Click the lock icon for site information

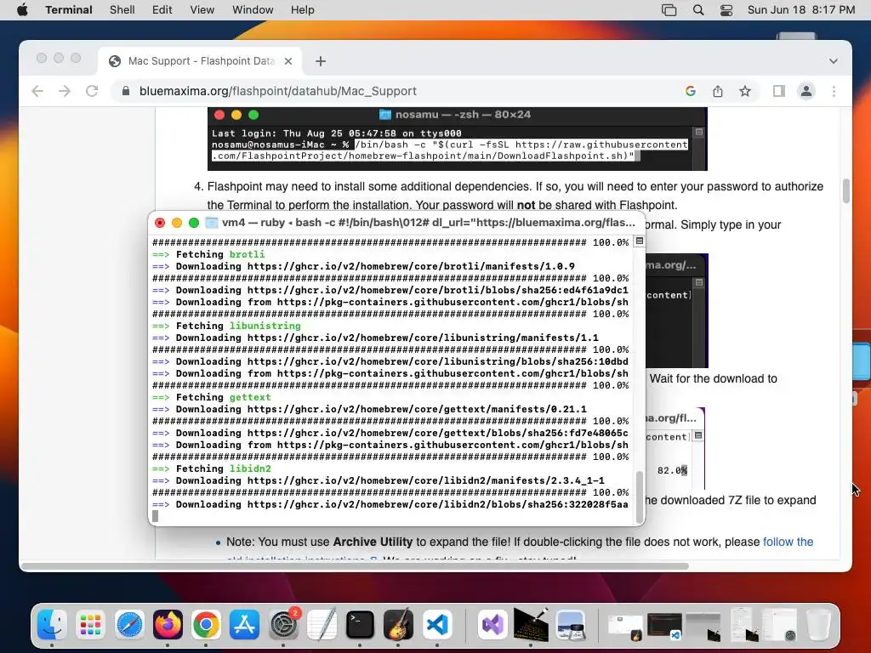coord(126,91)
